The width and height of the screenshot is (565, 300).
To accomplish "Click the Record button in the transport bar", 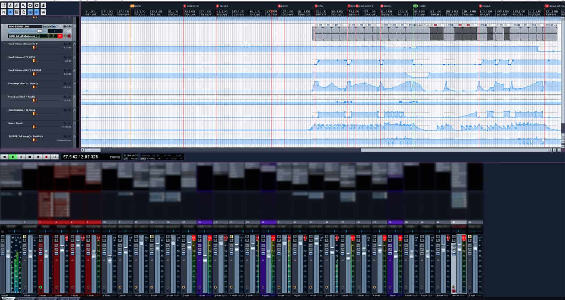I will click(x=46, y=156).
